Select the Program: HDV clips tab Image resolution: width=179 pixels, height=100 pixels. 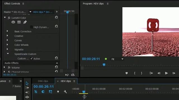point(93,4)
